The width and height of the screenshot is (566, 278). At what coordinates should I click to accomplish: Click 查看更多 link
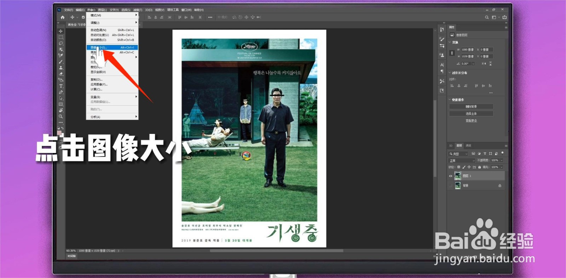pos(471,121)
